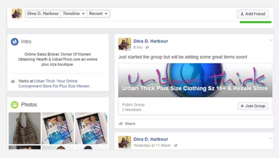
Task: Click the green Photos icon
Action: tap(14, 105)
